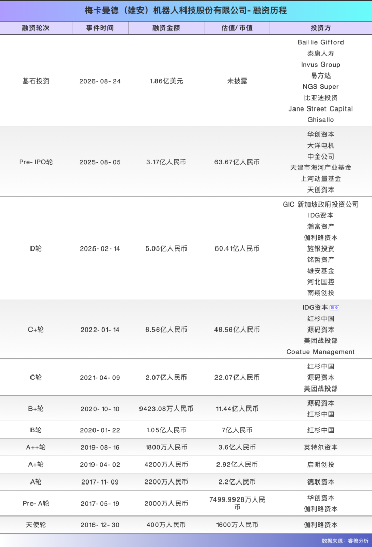Image resolution: width=372 pixels, height=547 pixels.
Task: Click investor 铭哲资产
Action: coord(321,259)
